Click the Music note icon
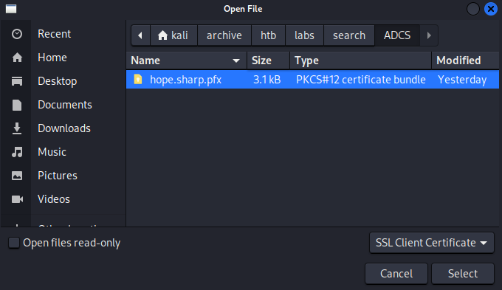Image resolution: width=502 pixels, height=290 pixels. [17, 152]
